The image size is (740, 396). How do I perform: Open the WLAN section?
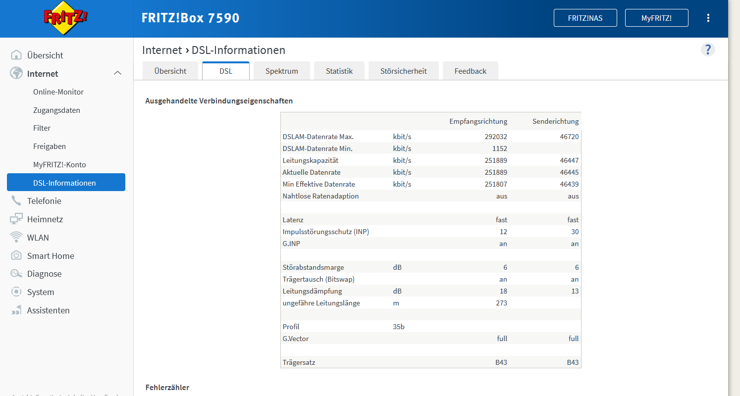38,238
